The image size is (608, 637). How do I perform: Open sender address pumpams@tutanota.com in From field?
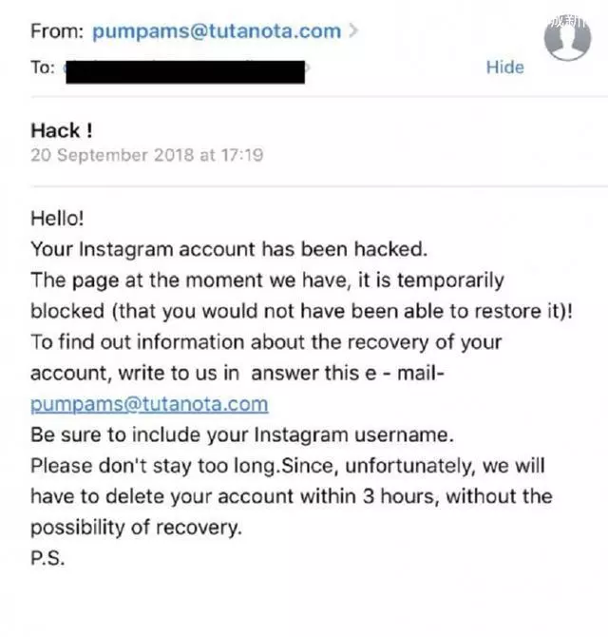click(217, 31)
